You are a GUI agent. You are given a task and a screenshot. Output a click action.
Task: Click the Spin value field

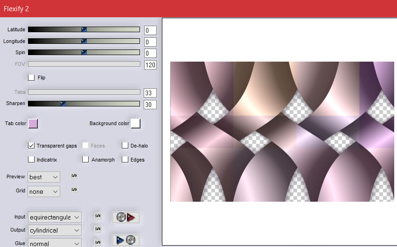[150, 53]
